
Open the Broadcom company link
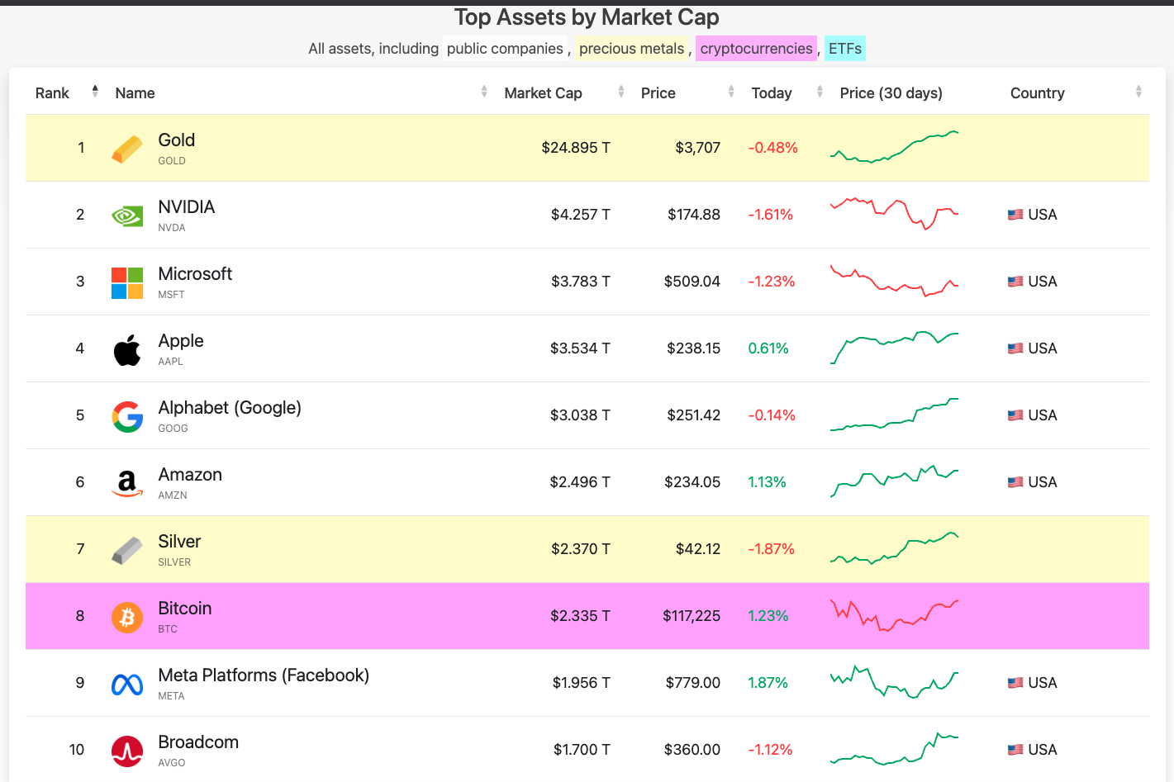tap(198, 742)
